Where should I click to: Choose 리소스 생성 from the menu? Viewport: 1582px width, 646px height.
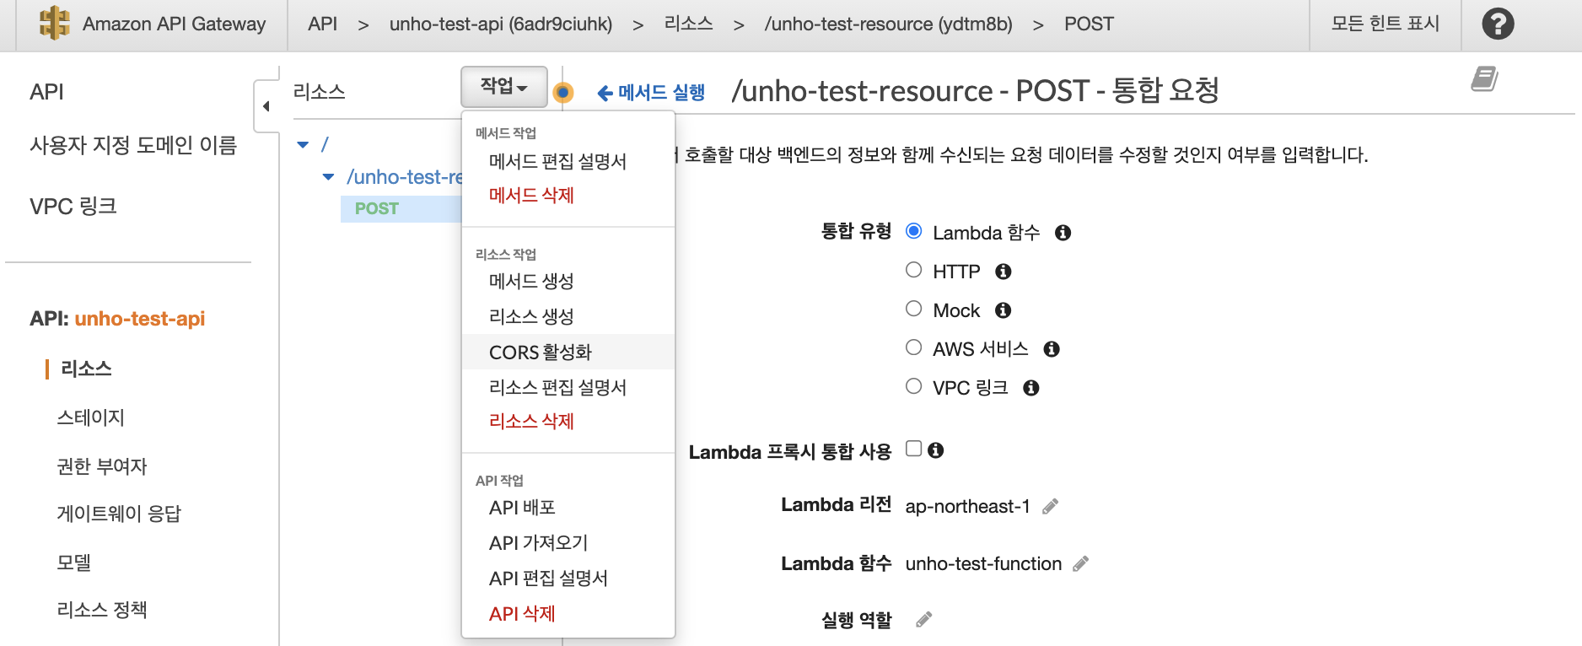pos(531,317)
